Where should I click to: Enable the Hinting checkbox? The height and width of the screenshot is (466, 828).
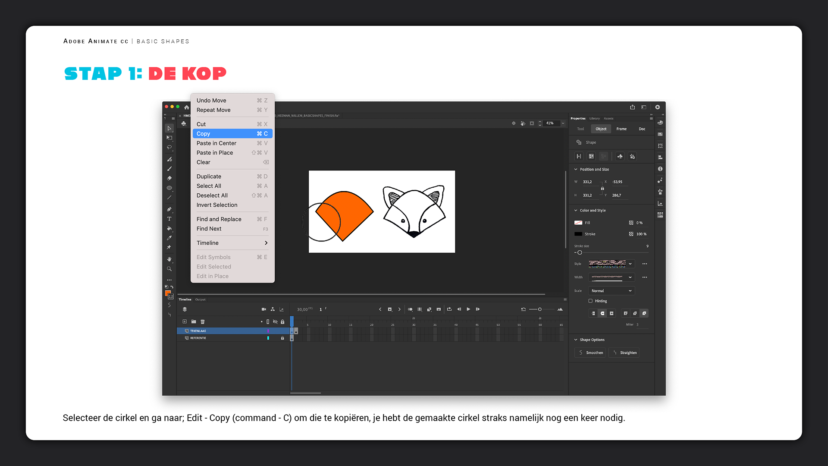(x=590, y=301)
